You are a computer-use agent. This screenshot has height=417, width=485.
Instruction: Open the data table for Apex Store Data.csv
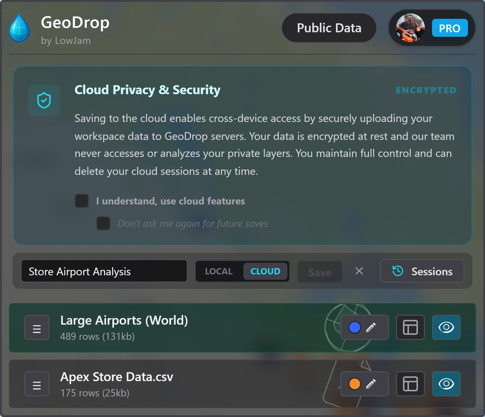click(x=410, y=384)
